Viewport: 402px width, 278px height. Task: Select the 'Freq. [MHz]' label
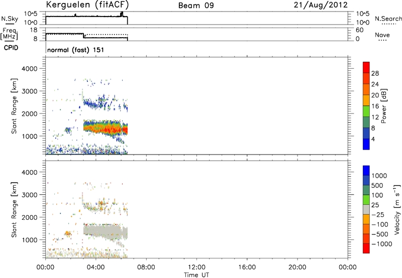tap(9, 34)
